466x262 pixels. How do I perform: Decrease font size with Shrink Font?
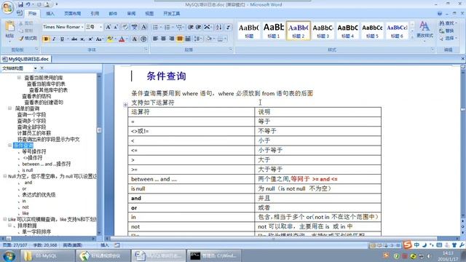(116, 27)
